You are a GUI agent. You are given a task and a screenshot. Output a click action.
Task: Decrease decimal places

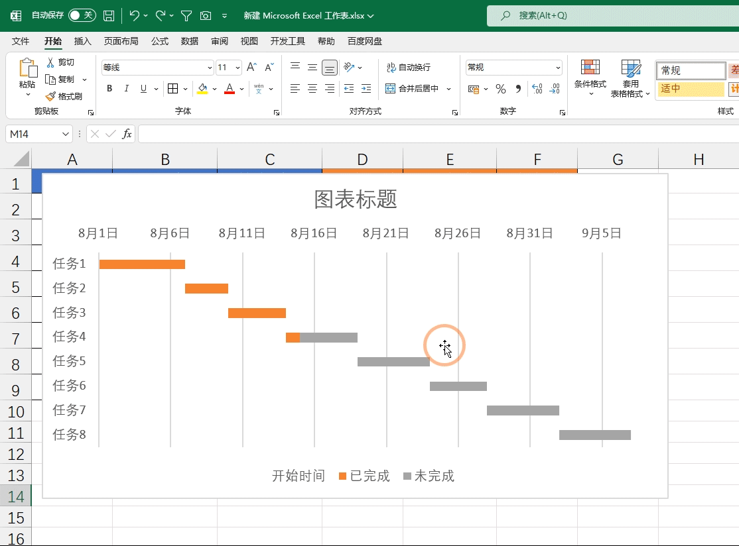pyautogui.click(x=555, y=89)
